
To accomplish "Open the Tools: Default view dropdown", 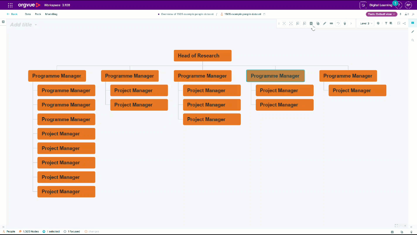I will click(381, 14).
